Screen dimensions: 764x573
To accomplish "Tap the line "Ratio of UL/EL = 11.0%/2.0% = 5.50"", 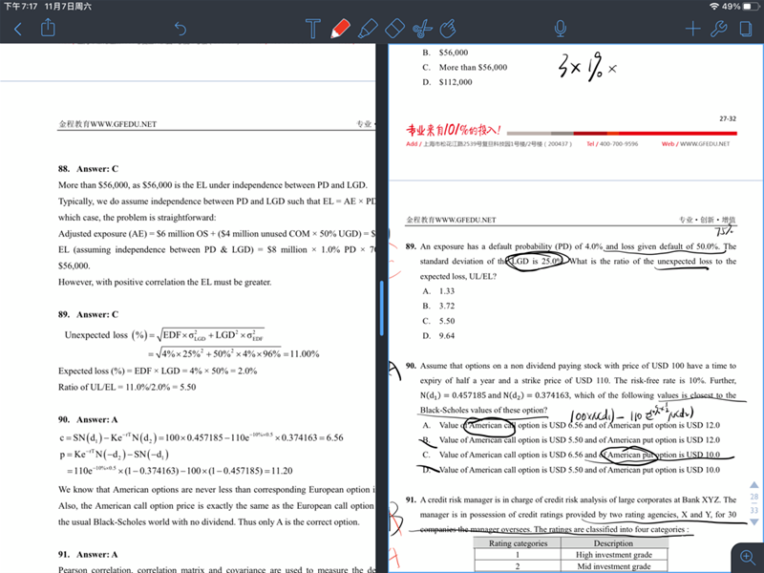I will (127, 388).
